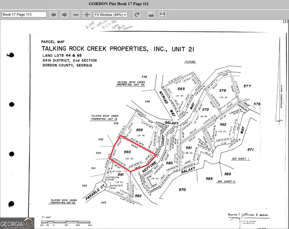This screenshot has height=229, width=289.
Task: Edit the Book 17 Page 113 field
Action: [x=24, y=14]
